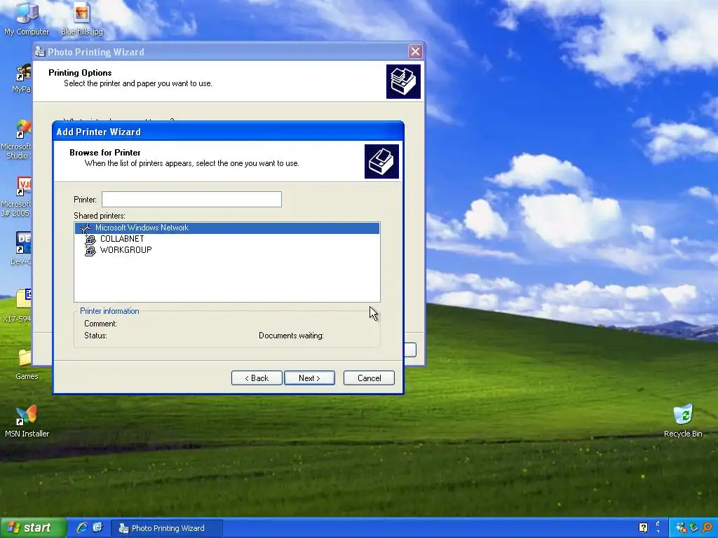Click the COLLABNET domain icon
Viewport: 718px width, 538px height.
coord(90,240)
